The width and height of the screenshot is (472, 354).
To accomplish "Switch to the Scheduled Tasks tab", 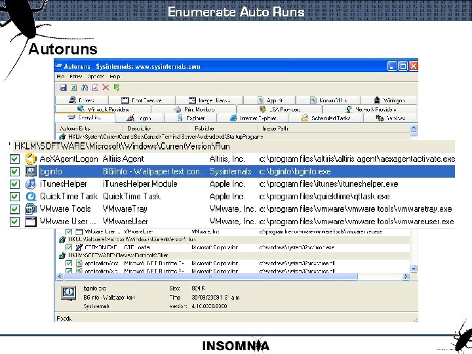I will (326, 118).
